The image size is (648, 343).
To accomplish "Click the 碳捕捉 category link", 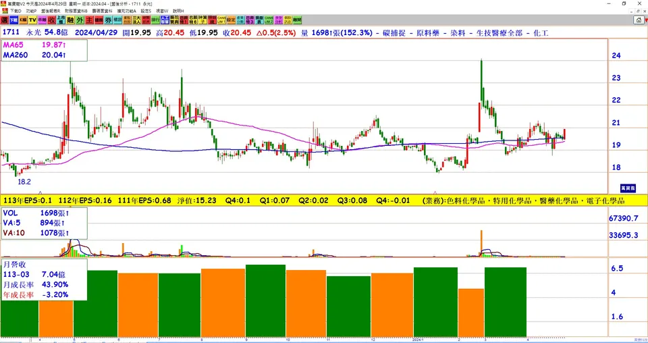I will (394, 32).
